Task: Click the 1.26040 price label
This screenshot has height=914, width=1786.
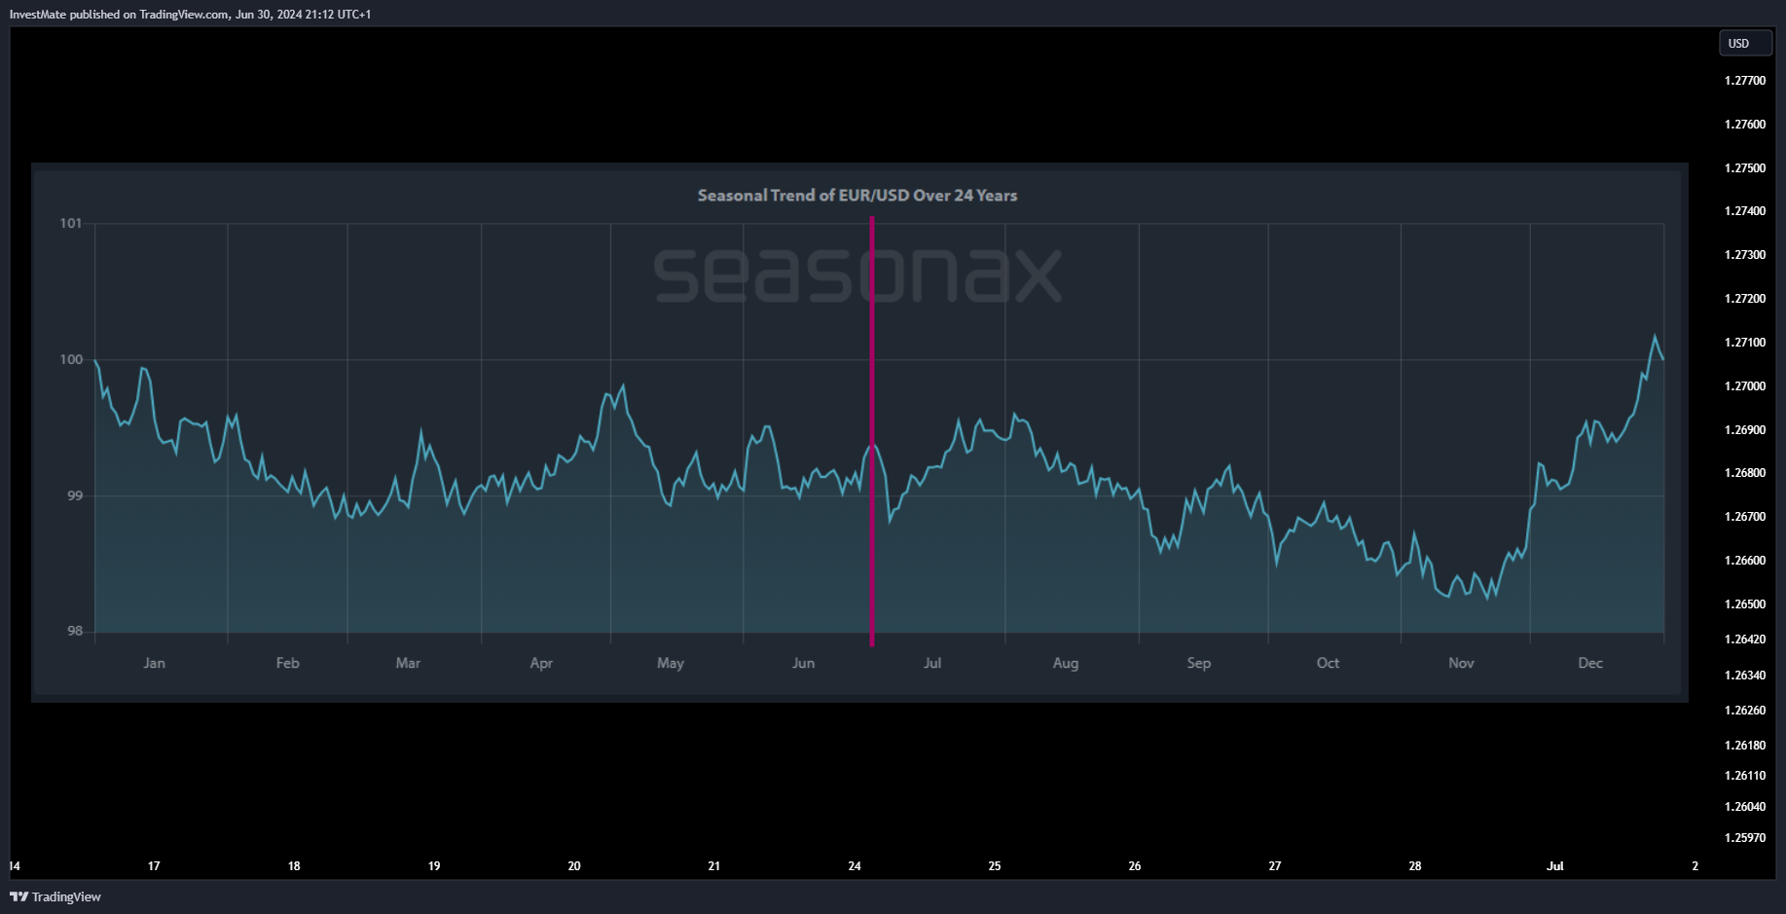Action: coord(1745,807)
